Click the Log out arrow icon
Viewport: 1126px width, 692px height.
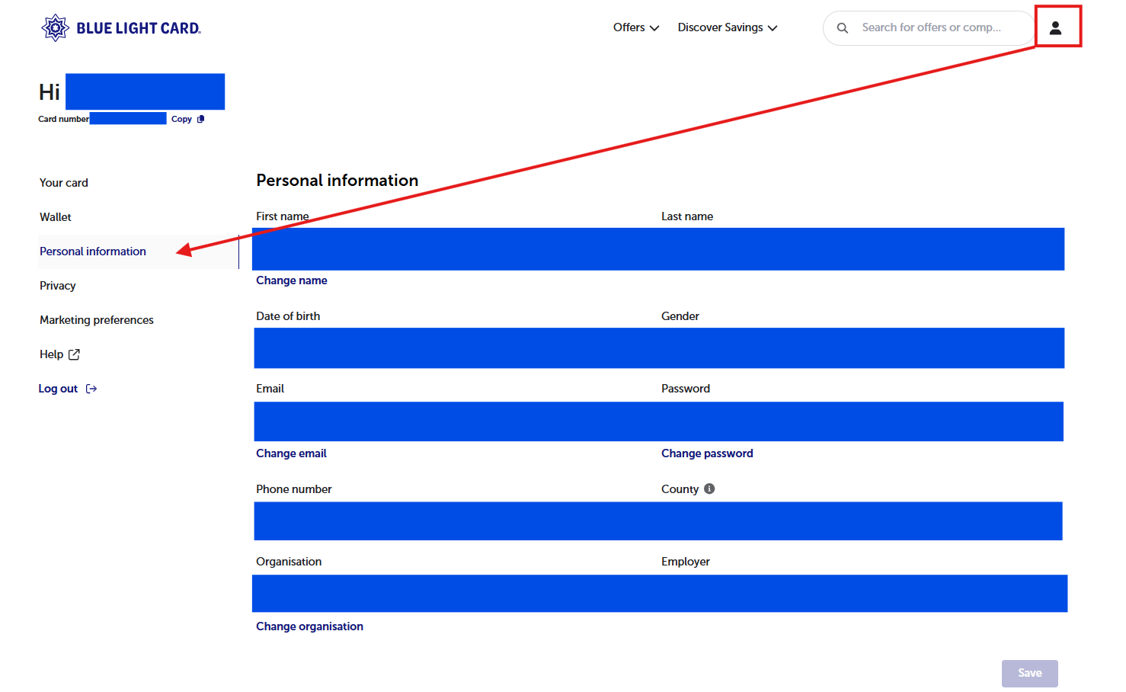pos(91,389)
